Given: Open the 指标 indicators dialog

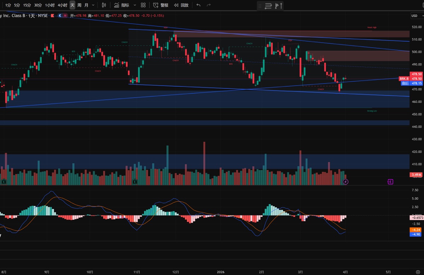Looking at the screenshot, I should pos(122,5).
